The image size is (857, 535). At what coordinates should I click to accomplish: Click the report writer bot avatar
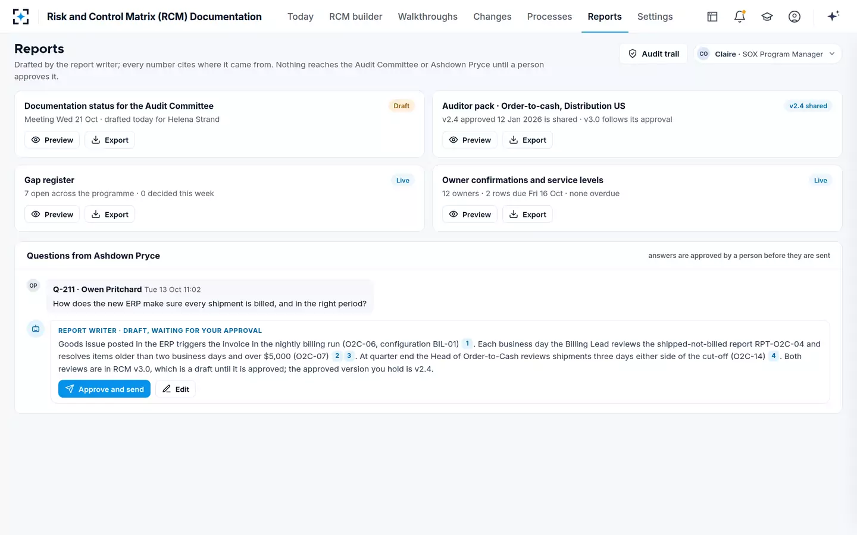tap(36, 329)
